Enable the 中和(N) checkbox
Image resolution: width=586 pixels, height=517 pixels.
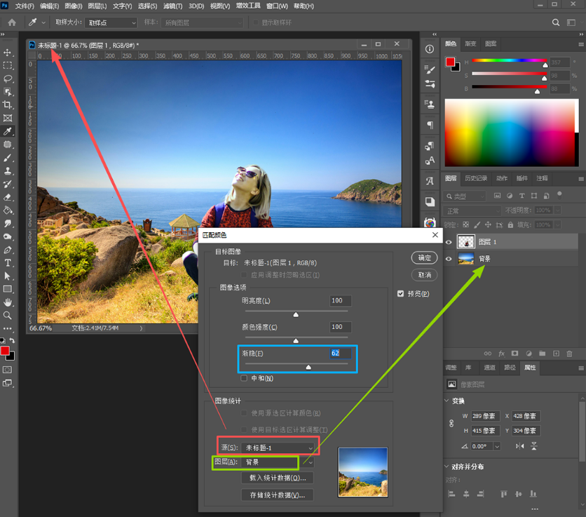click(x=244, y=378)
